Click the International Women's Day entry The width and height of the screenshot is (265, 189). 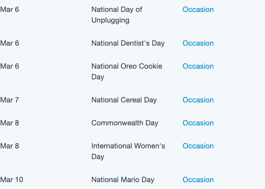tap(128, 151)
